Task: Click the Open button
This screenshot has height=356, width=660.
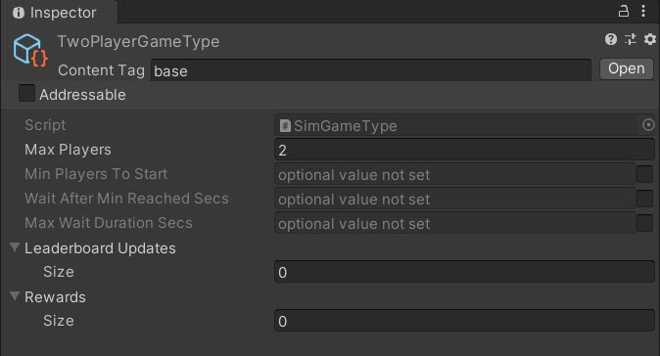Action: [627, 68]
